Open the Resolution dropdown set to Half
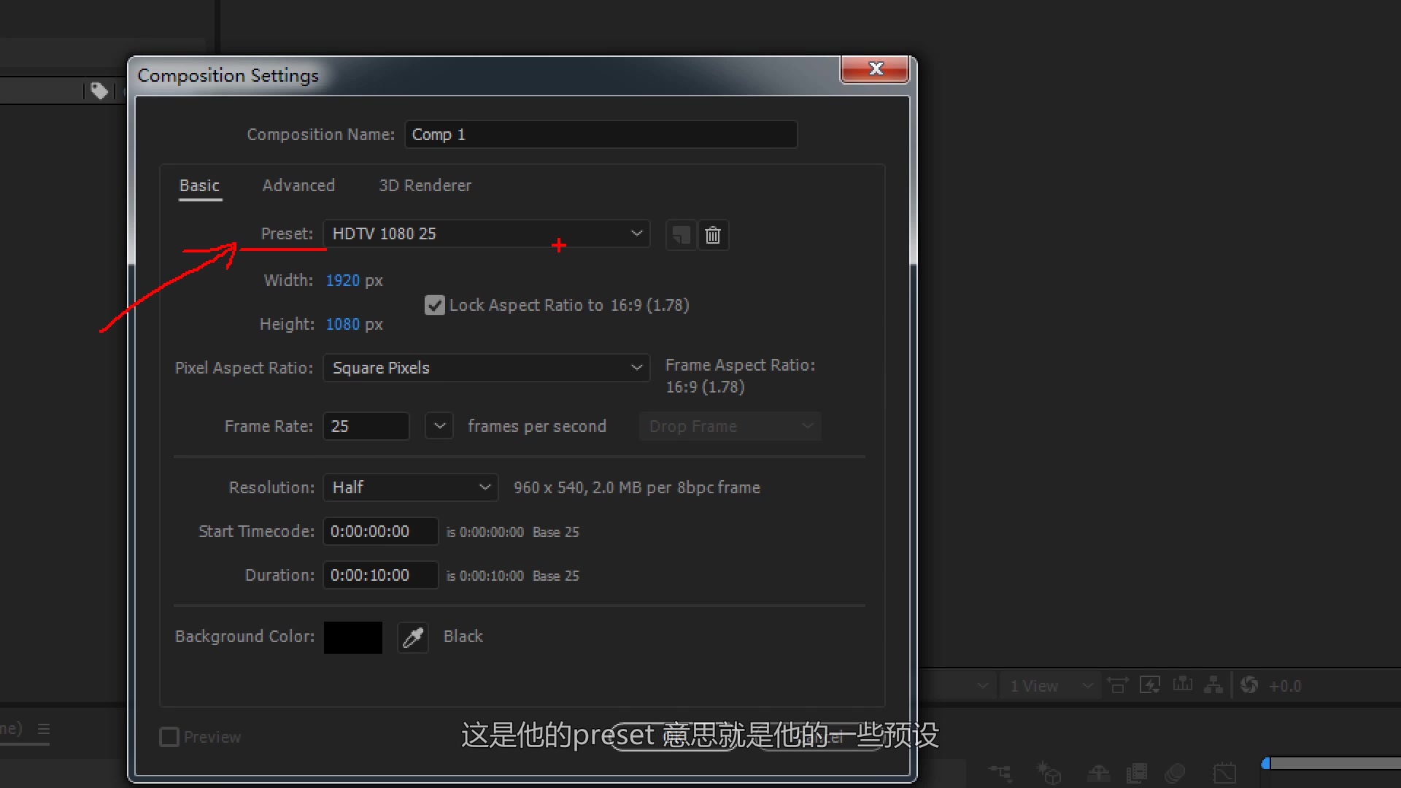Screen dimensions: 1401x788 410,487
